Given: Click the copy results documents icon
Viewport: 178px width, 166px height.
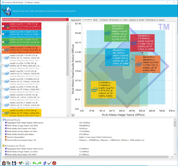Looking at the screenshot, I should 8,163.
